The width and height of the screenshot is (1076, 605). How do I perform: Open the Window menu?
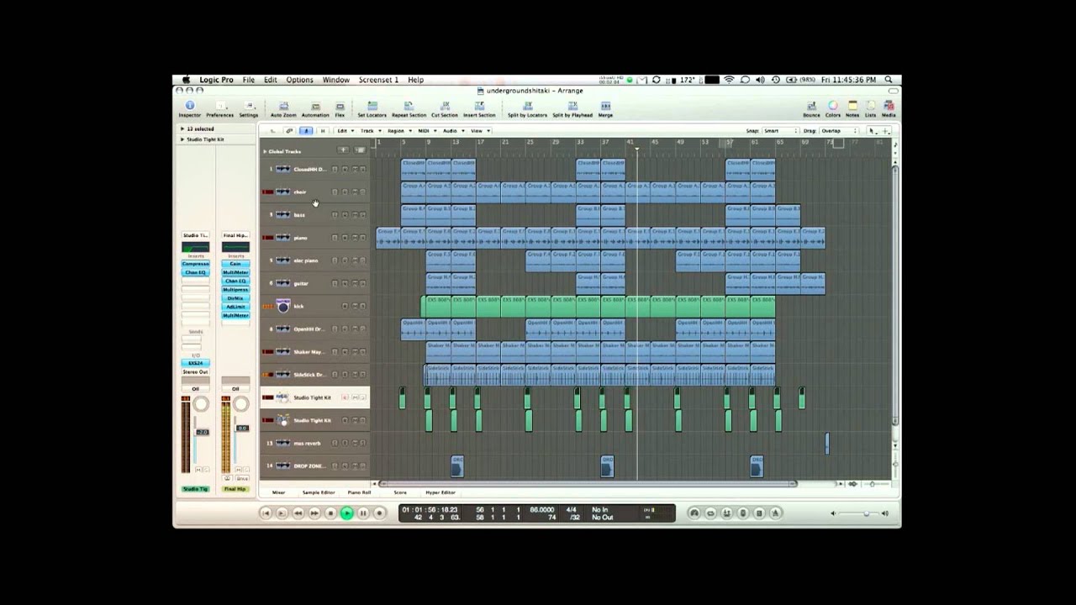335,80
